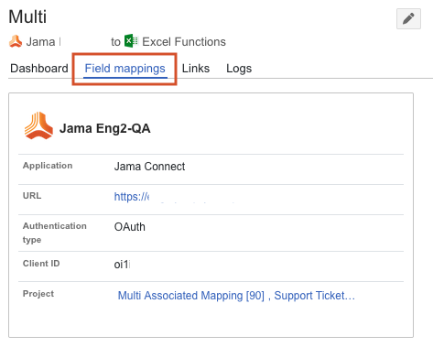This screenshot has height=347, width=433.
Task: Click the Client ID value oi1
Action: coord(122,265)
